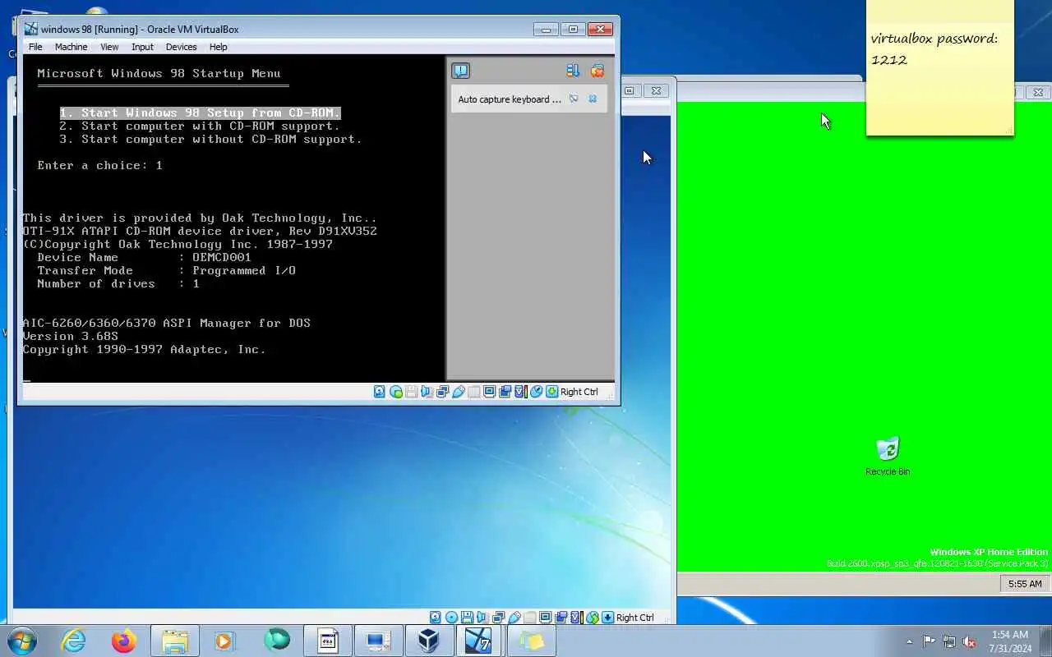Open the Help menu
The height and width of the screenshot is (657, 1052).
point(218,47)
